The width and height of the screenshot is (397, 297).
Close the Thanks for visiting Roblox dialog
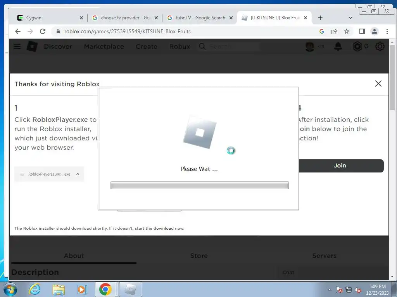pyautogui.click(x=378, y=84)
